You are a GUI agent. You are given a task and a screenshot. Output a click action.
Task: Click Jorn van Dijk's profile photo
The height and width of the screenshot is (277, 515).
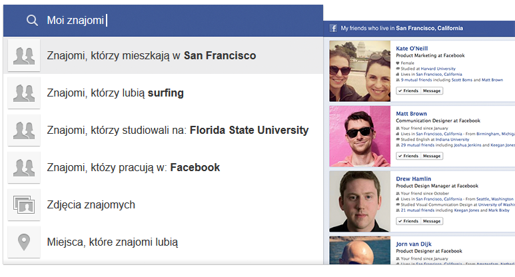click(x=360, y=250)
